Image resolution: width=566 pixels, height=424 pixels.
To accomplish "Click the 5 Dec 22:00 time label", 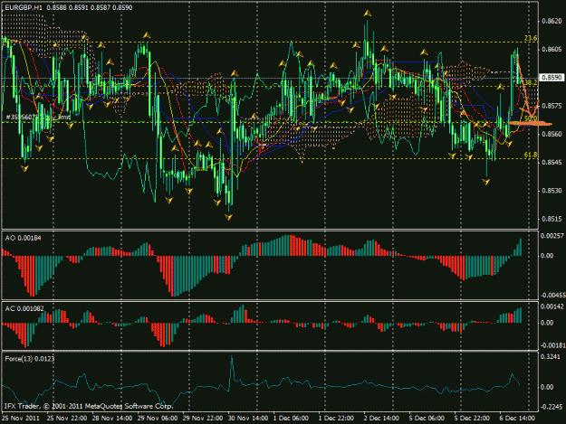I will (x=472, y=419).
